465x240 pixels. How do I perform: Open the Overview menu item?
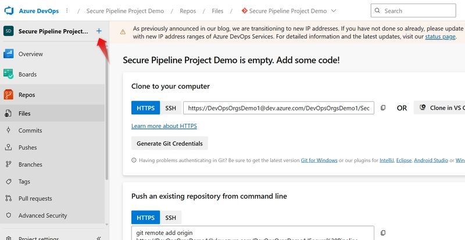pyautogui.click(x=52, y=54)
